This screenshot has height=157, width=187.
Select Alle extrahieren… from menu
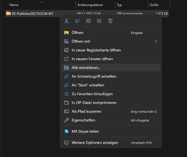[x=86, y=68]
